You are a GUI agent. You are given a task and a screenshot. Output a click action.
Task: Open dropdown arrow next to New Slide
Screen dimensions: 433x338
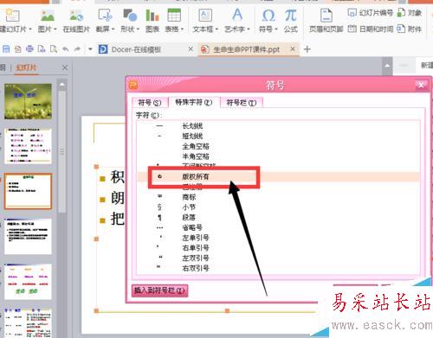(30, 29)
